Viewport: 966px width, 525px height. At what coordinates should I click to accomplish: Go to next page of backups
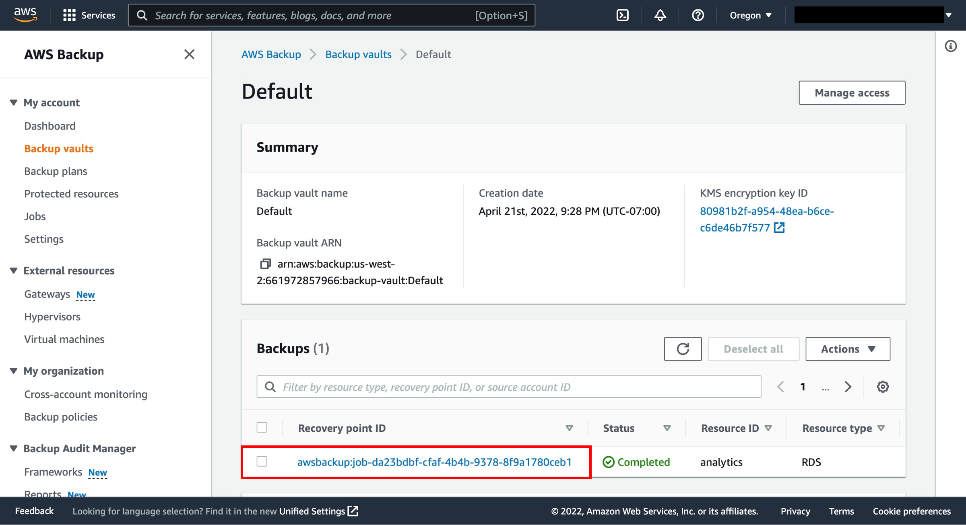[848, 387]
